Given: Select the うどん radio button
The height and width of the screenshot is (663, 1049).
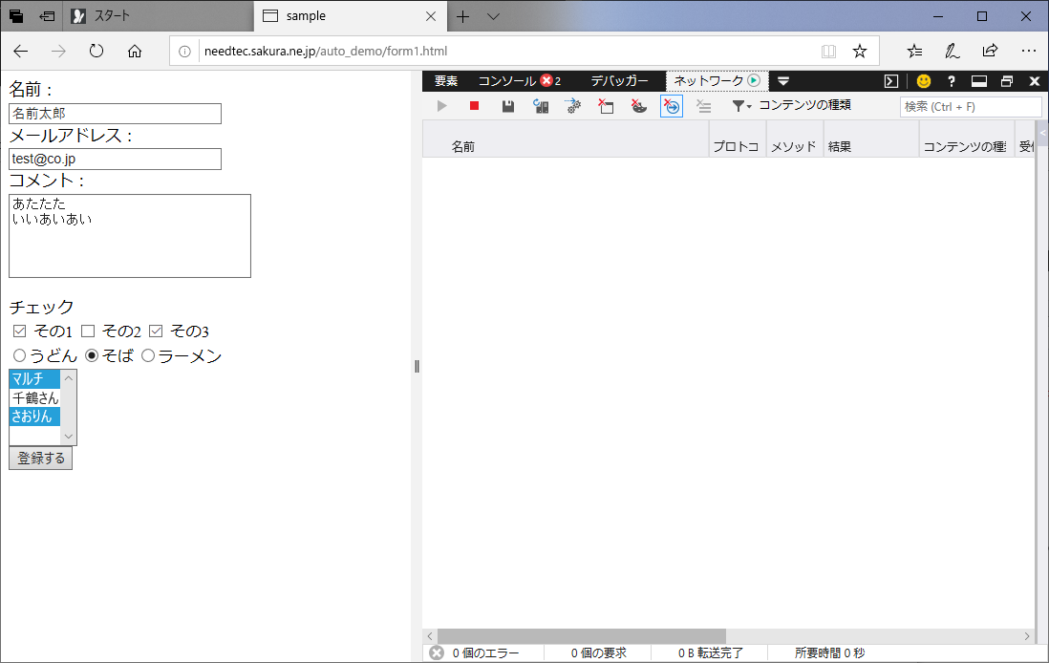Looking at the screenshot, I should pyautogui.click(x=19, y=355).
